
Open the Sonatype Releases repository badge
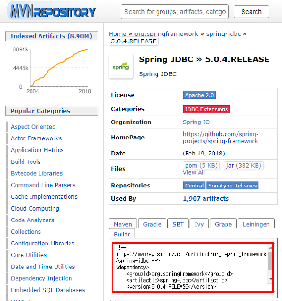click(232, 186)
